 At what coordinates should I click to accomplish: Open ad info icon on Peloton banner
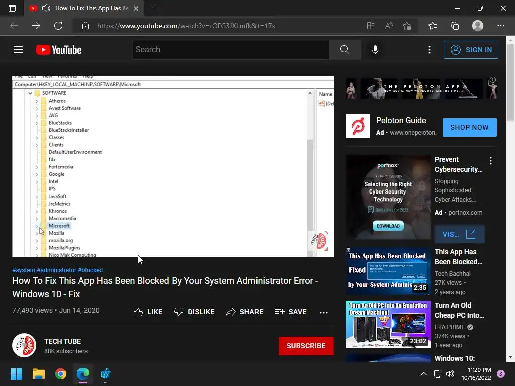click(x=493, y=80)
